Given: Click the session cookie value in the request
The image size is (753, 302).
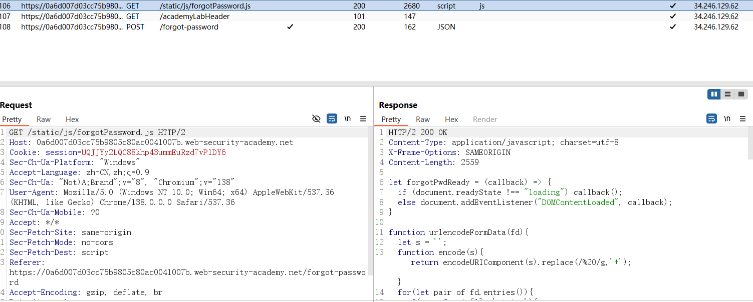Looking at the screenshot, I should pos(154,152).
